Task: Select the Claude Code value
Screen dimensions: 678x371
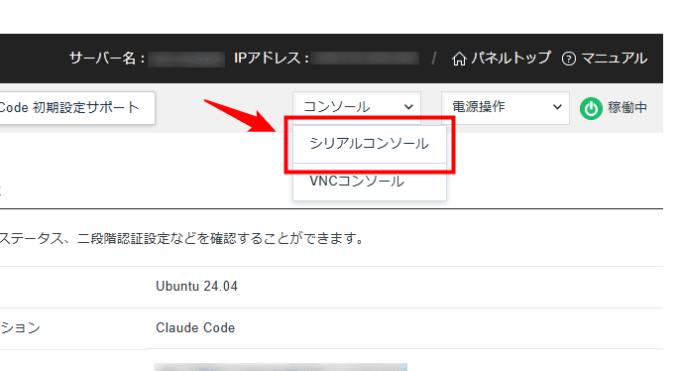Action: click(195, 328)
